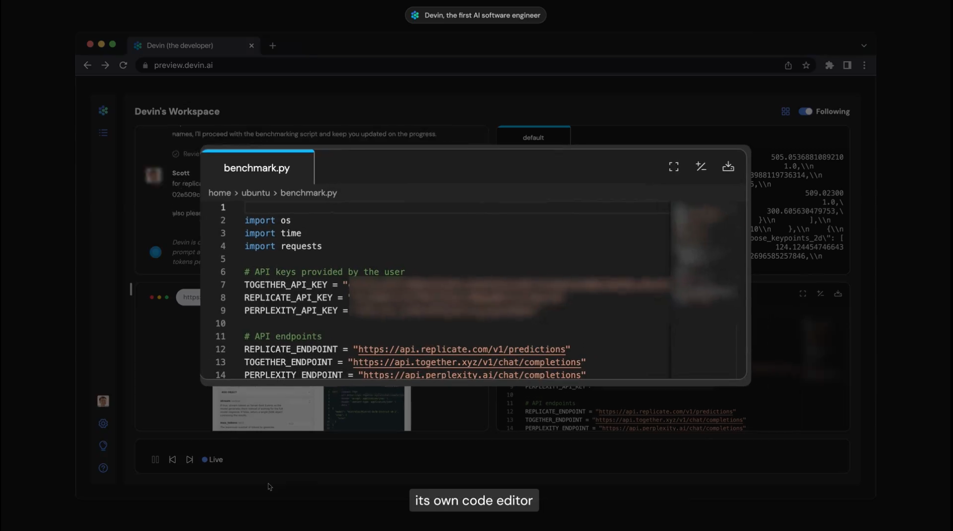Click the 'Devin's Workspace' heading
The image size is (953, 531).
point(177,112)
